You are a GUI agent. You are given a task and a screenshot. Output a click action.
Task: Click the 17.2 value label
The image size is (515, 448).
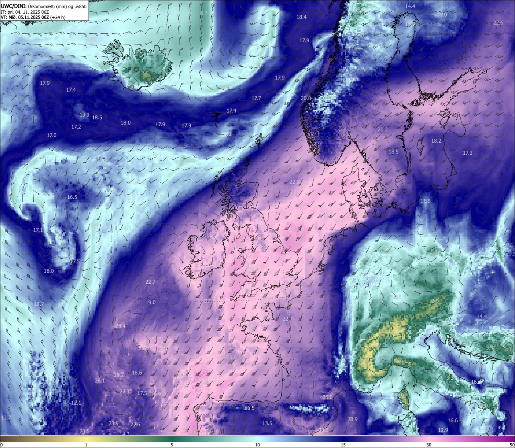(76, 127)
